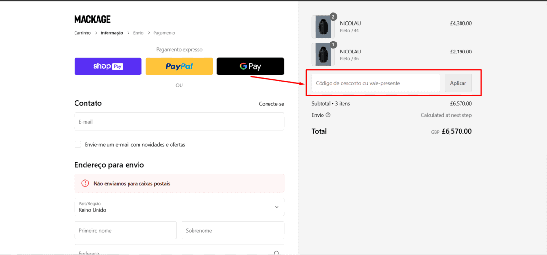Click the 'Pagamento expresso' heading
This screenshot has height=255, width=547.
(179, 50)
